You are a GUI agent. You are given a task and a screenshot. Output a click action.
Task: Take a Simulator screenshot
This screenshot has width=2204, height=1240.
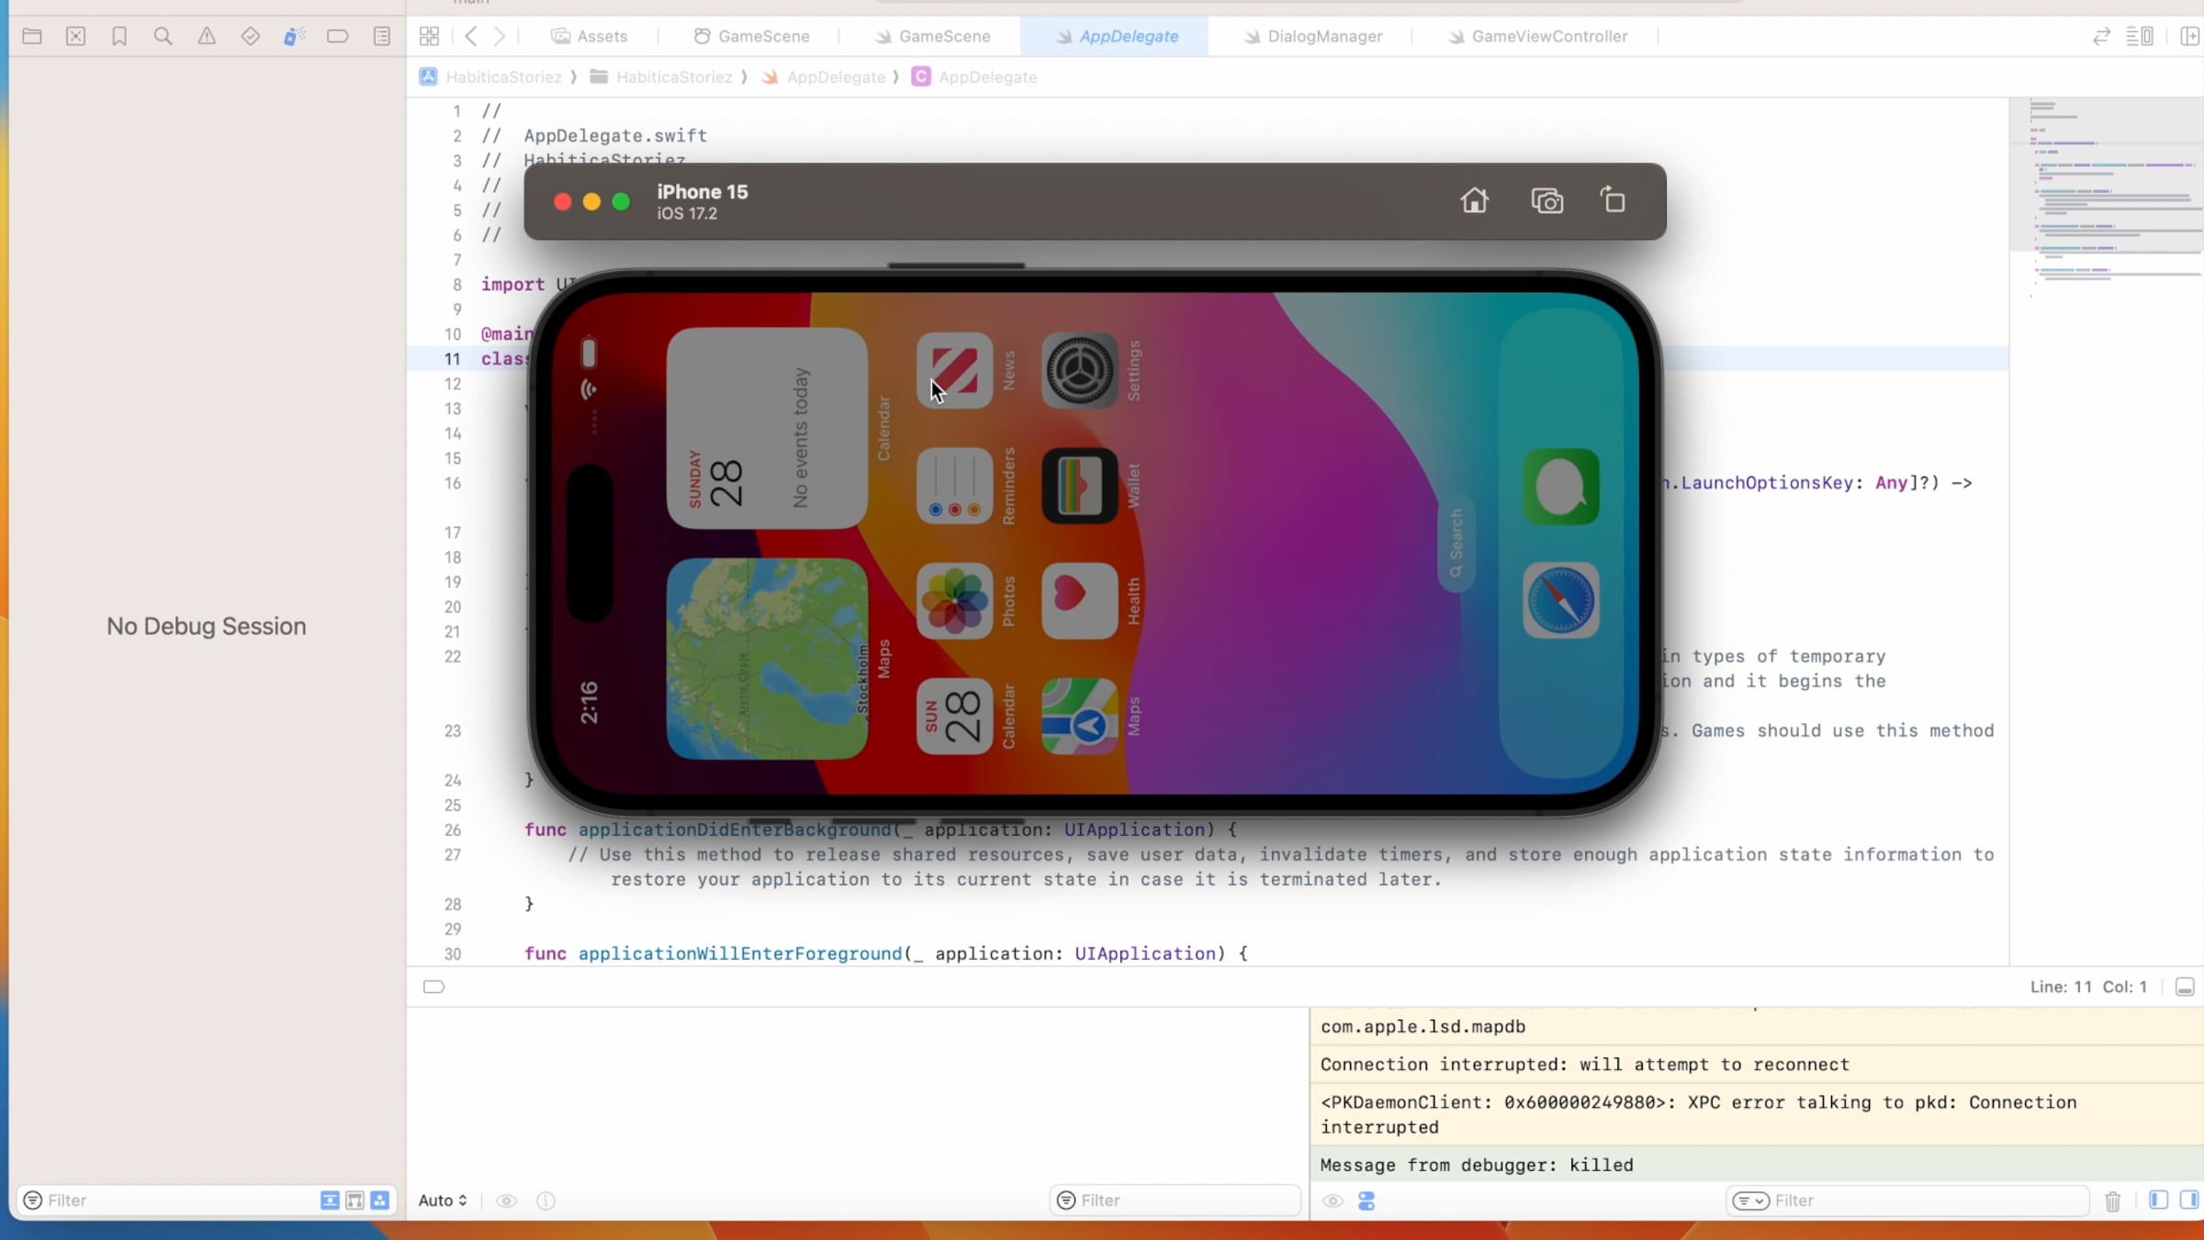[x=1547, y=201]
